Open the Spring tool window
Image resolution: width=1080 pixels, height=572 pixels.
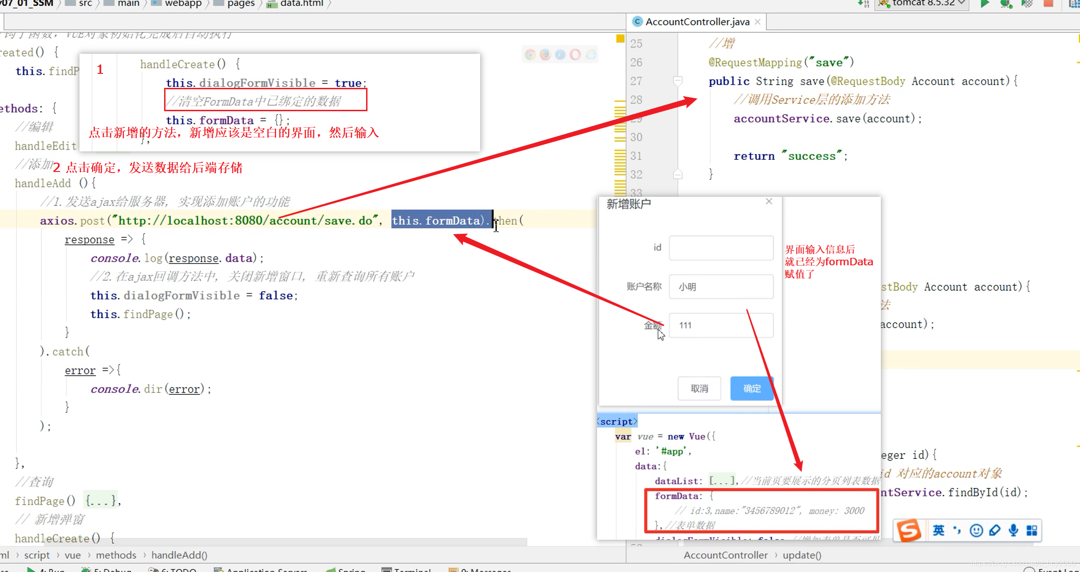[x=346, y=570]
